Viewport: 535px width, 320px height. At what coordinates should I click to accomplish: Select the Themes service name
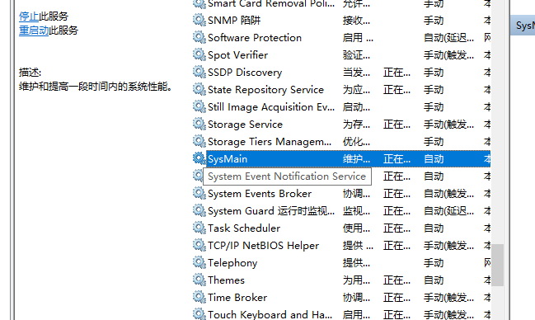pos(226,280)
